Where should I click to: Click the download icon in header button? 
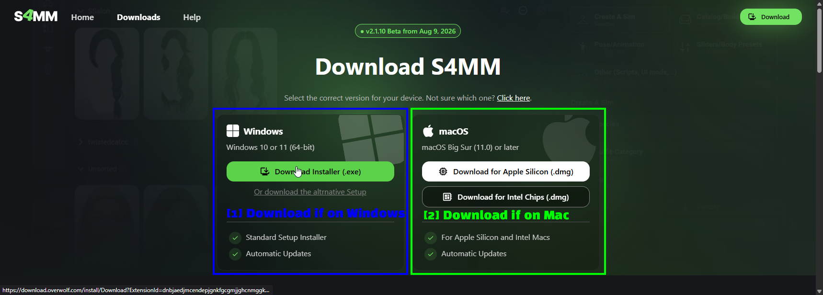pyautogui.click(x=752, y=17)
